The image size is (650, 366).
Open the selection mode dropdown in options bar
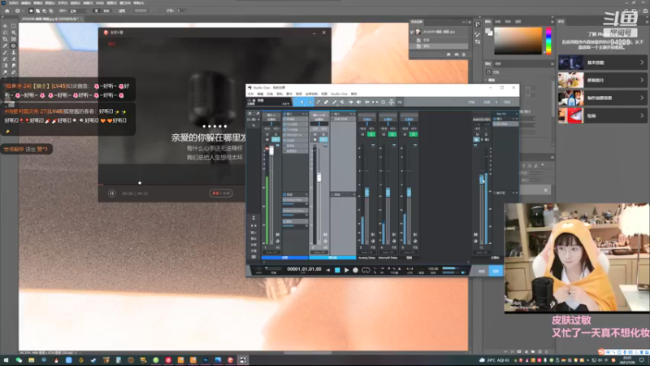tap(78, 11)
